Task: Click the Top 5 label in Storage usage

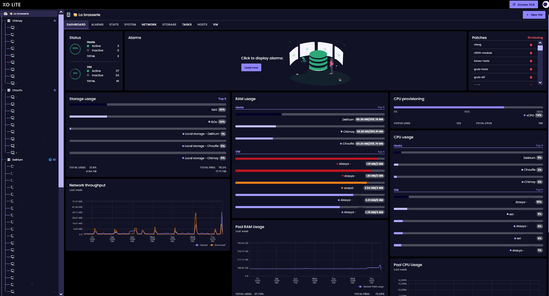Action: coord(222,99)
